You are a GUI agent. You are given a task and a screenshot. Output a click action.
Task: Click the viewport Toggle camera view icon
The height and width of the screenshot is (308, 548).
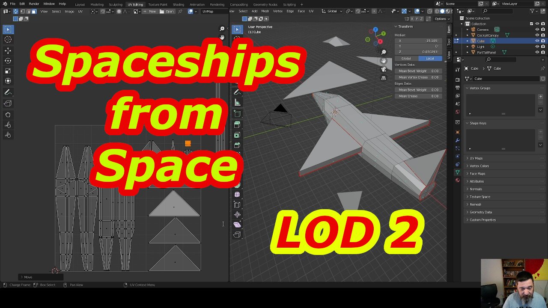click(384, 69)
